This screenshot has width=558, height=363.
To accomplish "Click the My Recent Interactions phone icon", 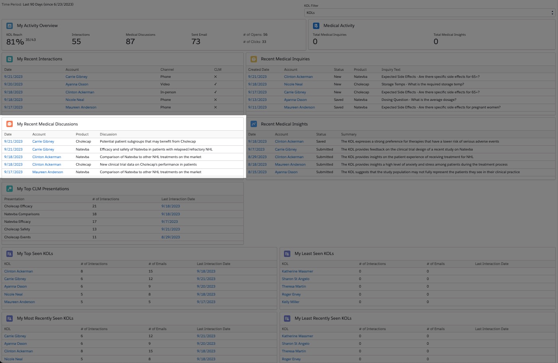I will click(10, 59).
